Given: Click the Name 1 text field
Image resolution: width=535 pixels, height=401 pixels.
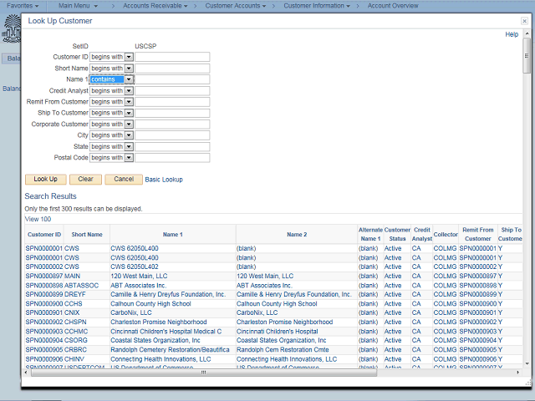Looking at the screenshot, I should pos(172,79).
